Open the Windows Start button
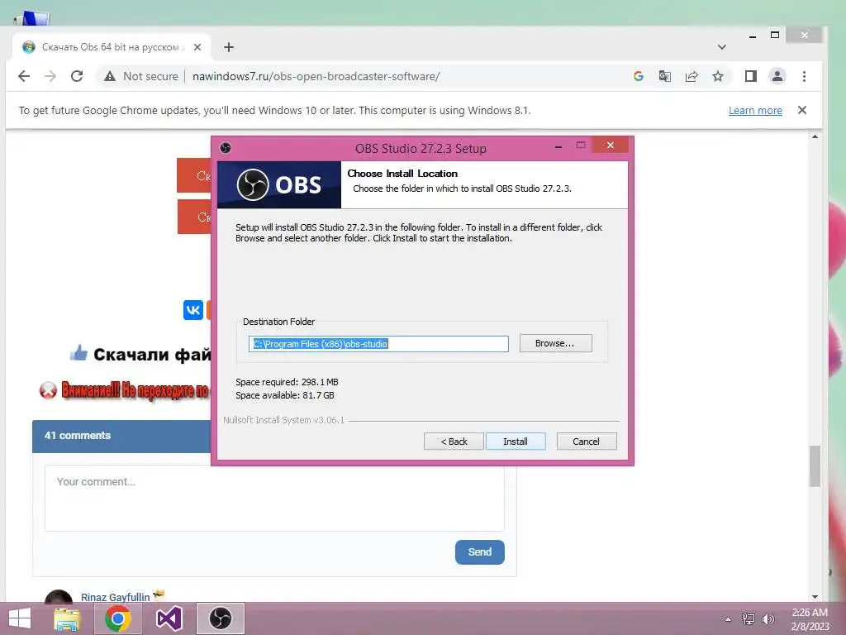Image resolution: width=846 pixels, height=635 pixels. (20, 618)
